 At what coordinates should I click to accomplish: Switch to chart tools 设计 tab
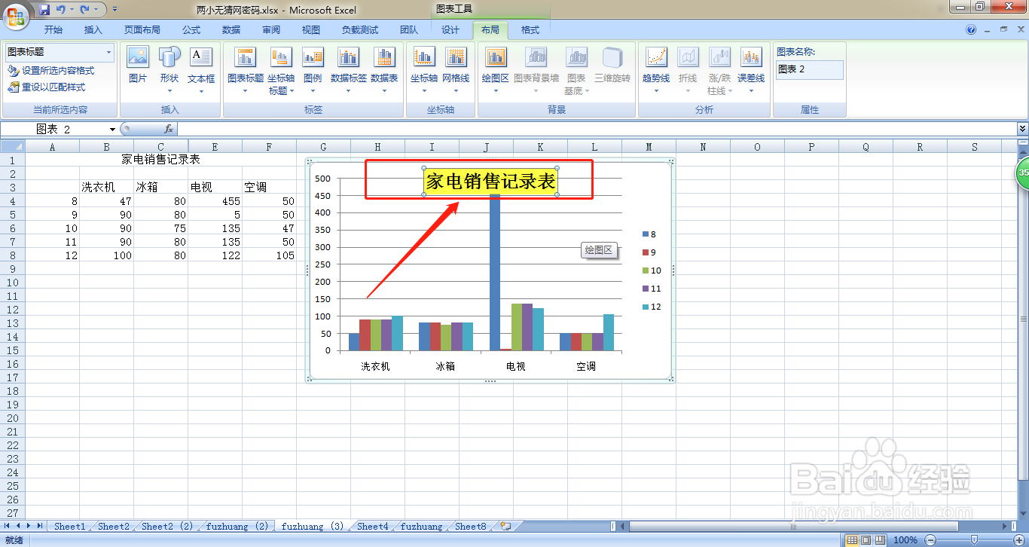point(450,30)
